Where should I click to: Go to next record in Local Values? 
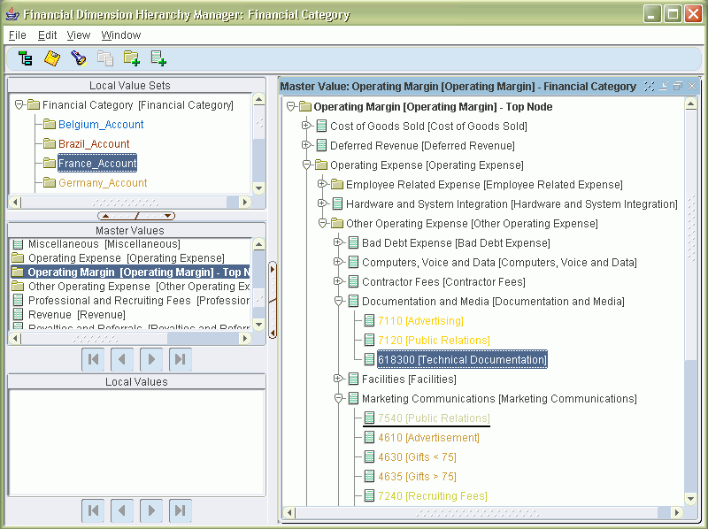point(151,510)
